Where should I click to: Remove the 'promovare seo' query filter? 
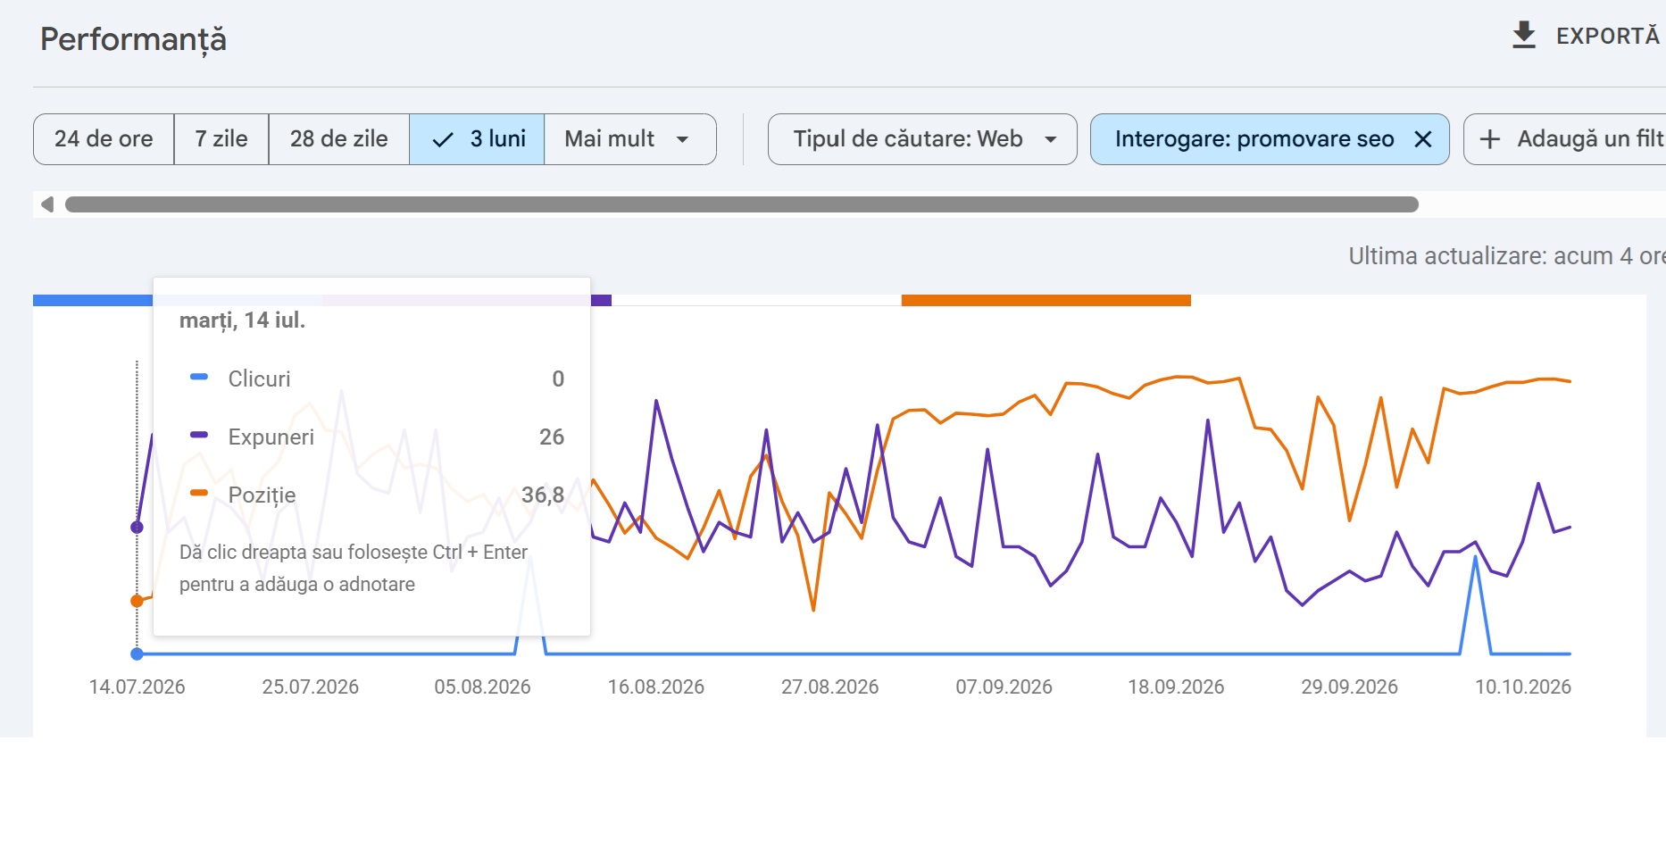click(1423, 139)
